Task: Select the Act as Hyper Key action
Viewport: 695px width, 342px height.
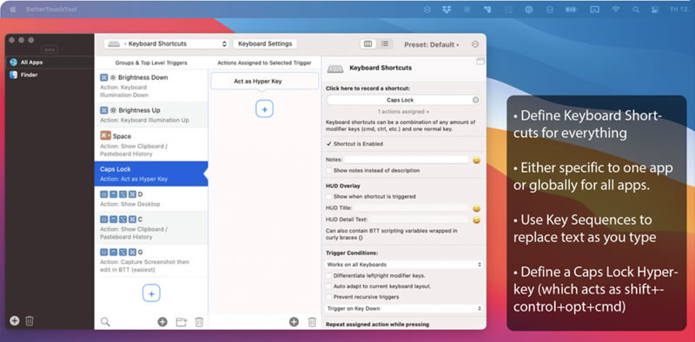Action: pos(265,81)
